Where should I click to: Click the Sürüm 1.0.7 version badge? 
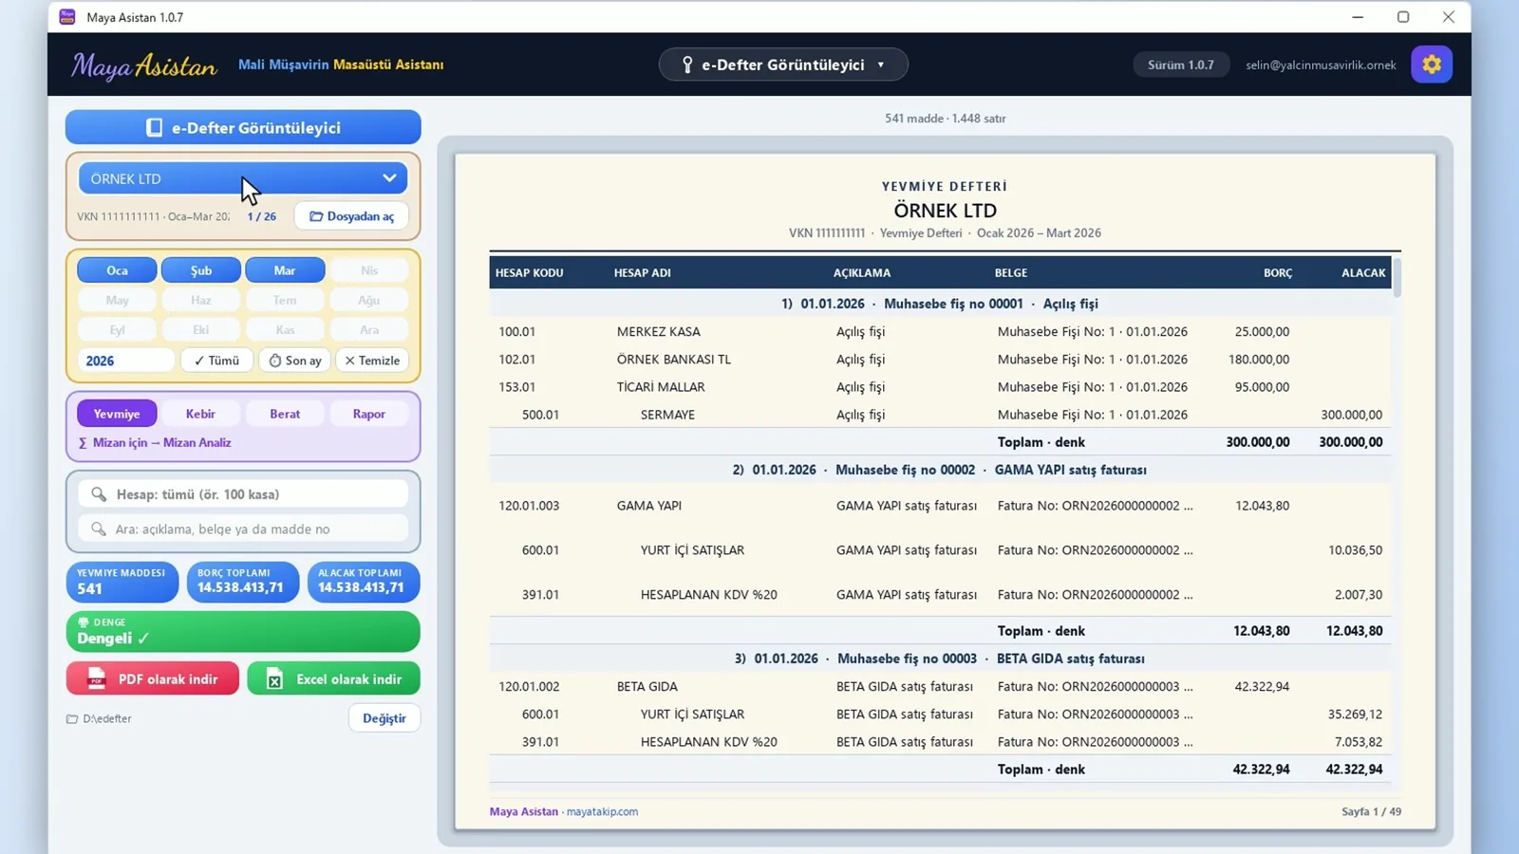click(x=1181, y=65)
